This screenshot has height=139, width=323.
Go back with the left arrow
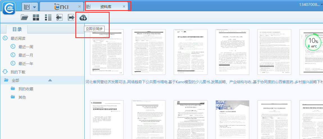pyautogui.click(x=59, y=18)
